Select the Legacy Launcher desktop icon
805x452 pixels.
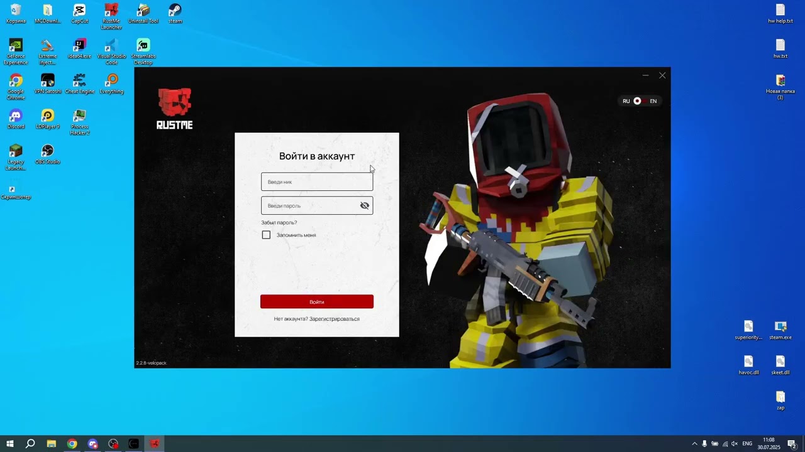[16, 158]
